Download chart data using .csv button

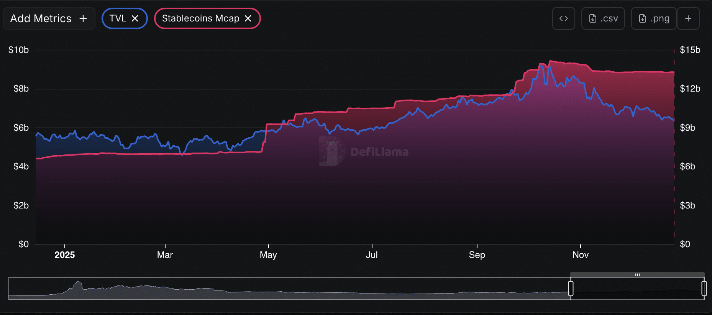(x=603, y=18)
